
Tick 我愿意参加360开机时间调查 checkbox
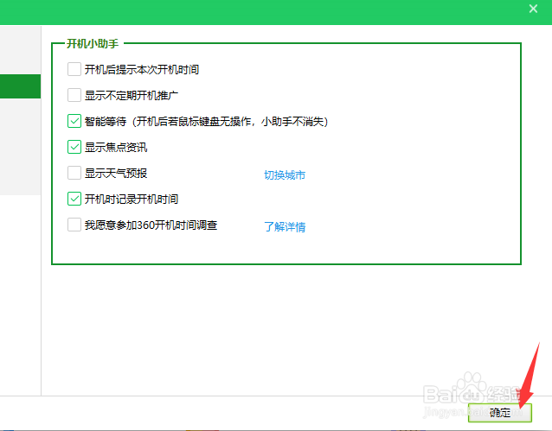pos(74,225)
